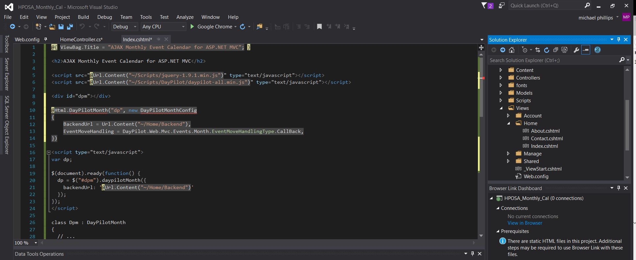The image size is (636, 260).
Task: Click the Pending Changes Filter clock icon
Action: click(525, 50)
